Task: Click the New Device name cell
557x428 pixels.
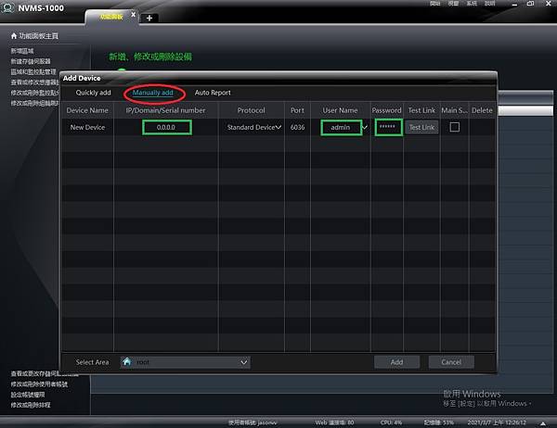Action: (87, 127)
